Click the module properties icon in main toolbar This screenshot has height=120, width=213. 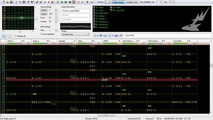[x=57, y=2]
